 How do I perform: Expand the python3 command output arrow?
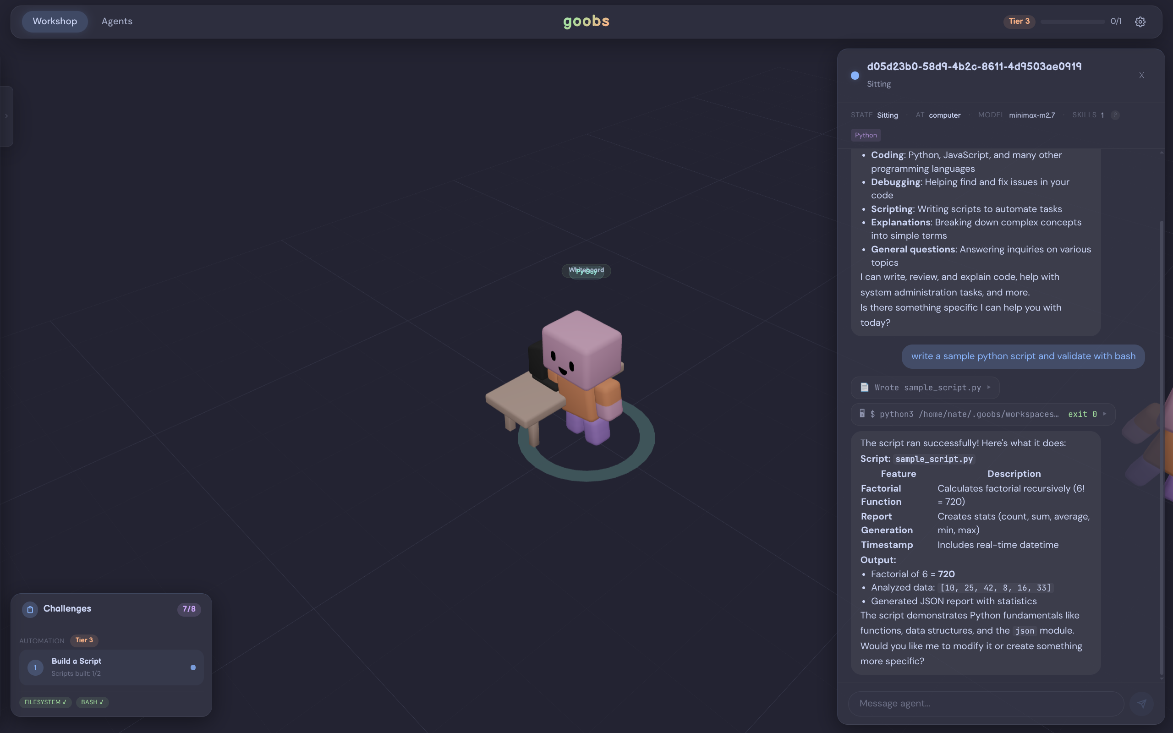point(1105,414)
